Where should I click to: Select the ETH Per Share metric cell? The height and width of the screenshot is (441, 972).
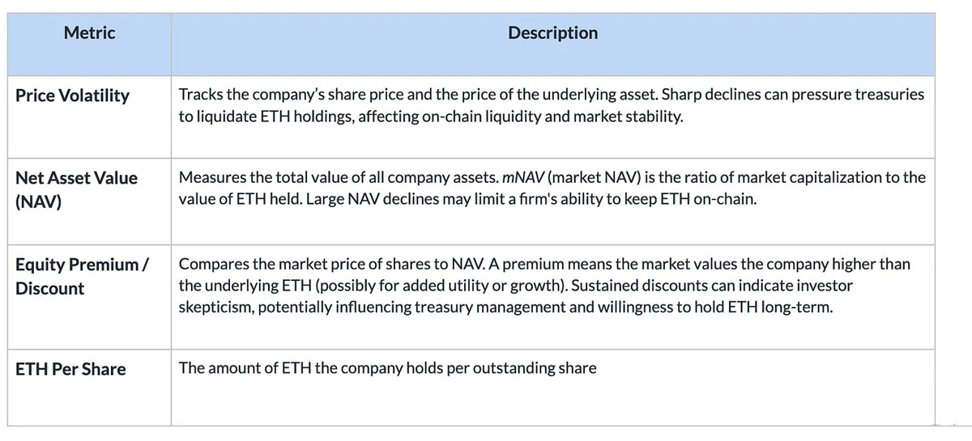click(x=70, y=369)
